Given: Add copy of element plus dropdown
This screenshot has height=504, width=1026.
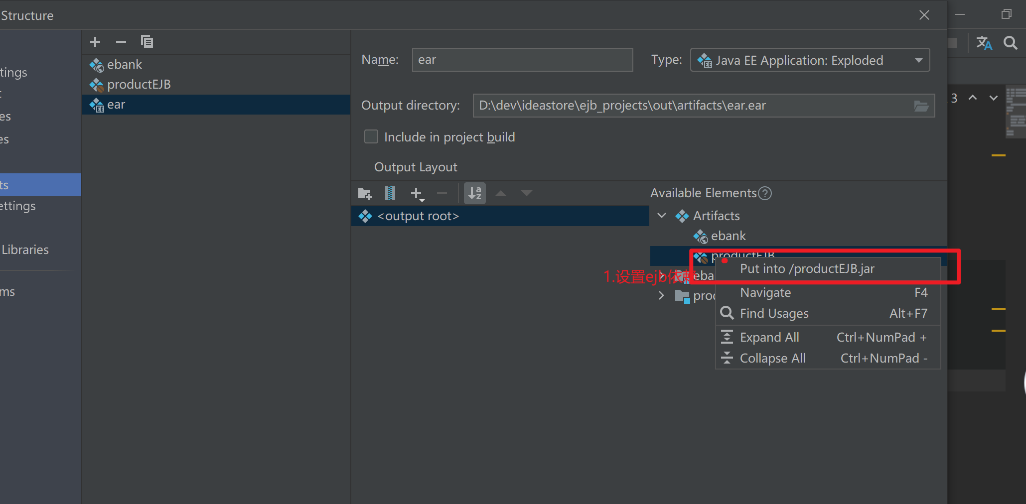Looking at the screenshot, I should pos(417,194).
